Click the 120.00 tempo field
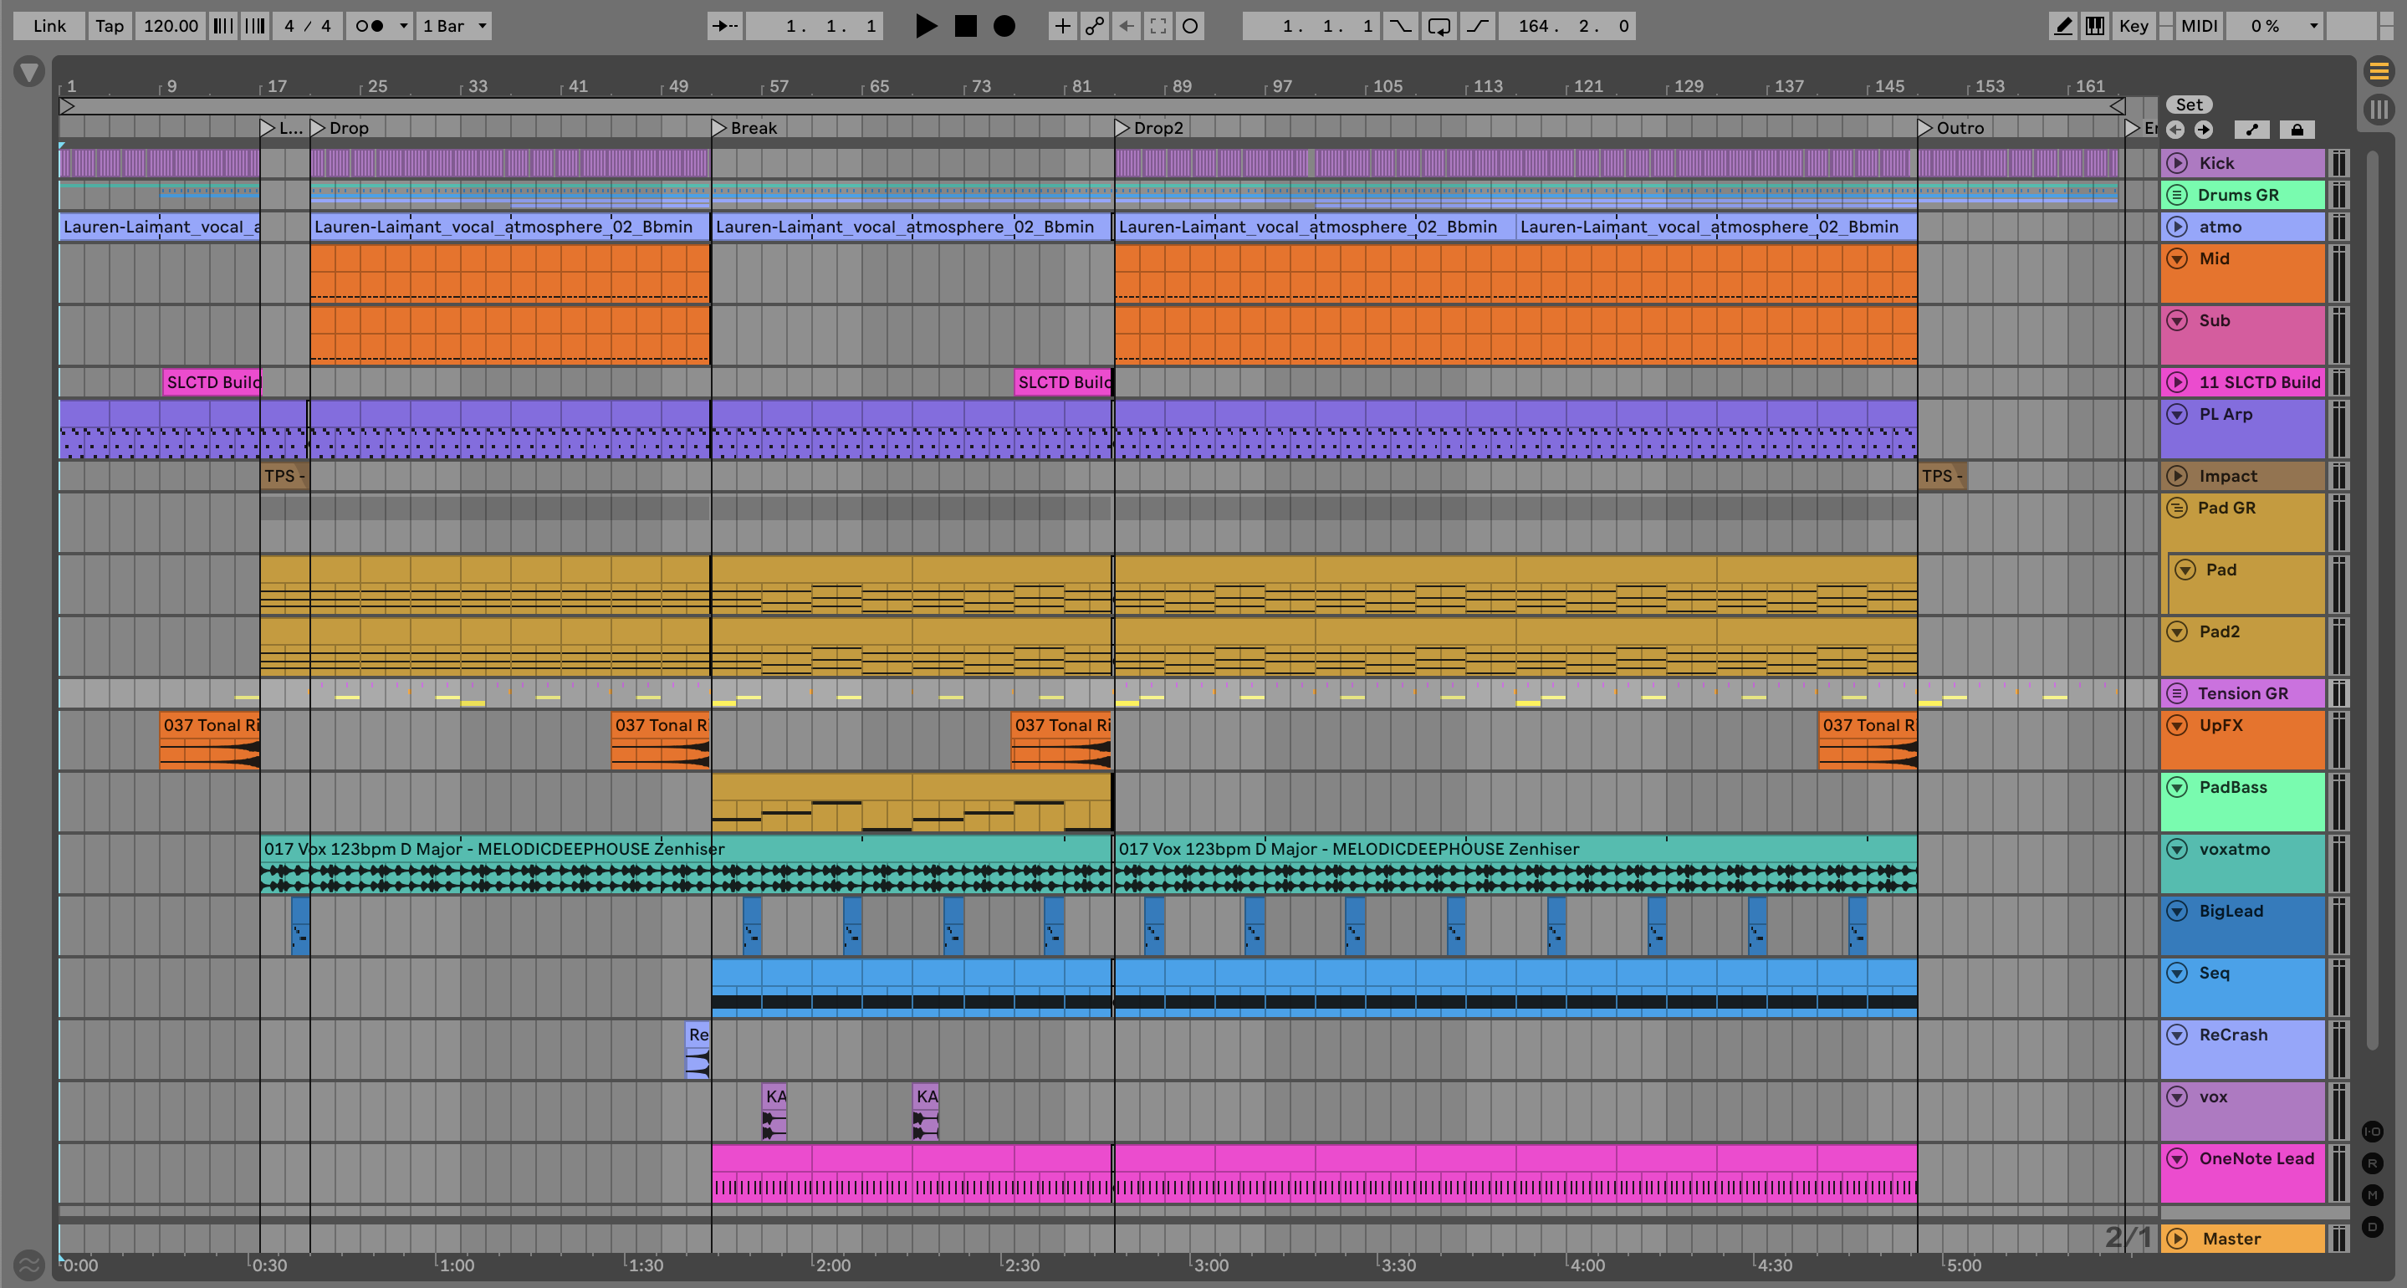2407x1288 pixels. [x=170, y=26]
